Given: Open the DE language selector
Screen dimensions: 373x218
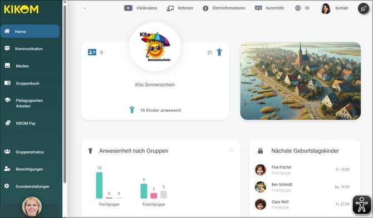Looking at the screenshot, I should [307, 8].
